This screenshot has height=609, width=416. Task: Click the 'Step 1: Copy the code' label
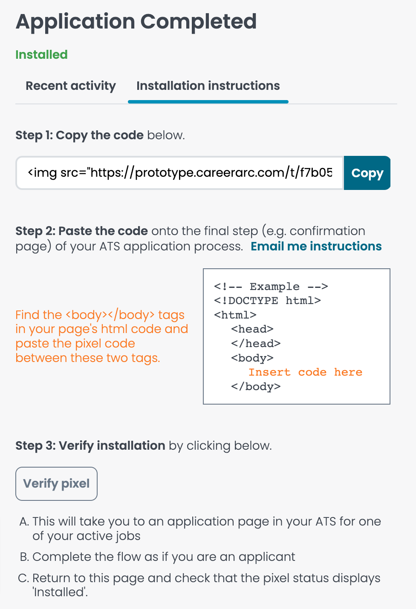click(79, 135)
